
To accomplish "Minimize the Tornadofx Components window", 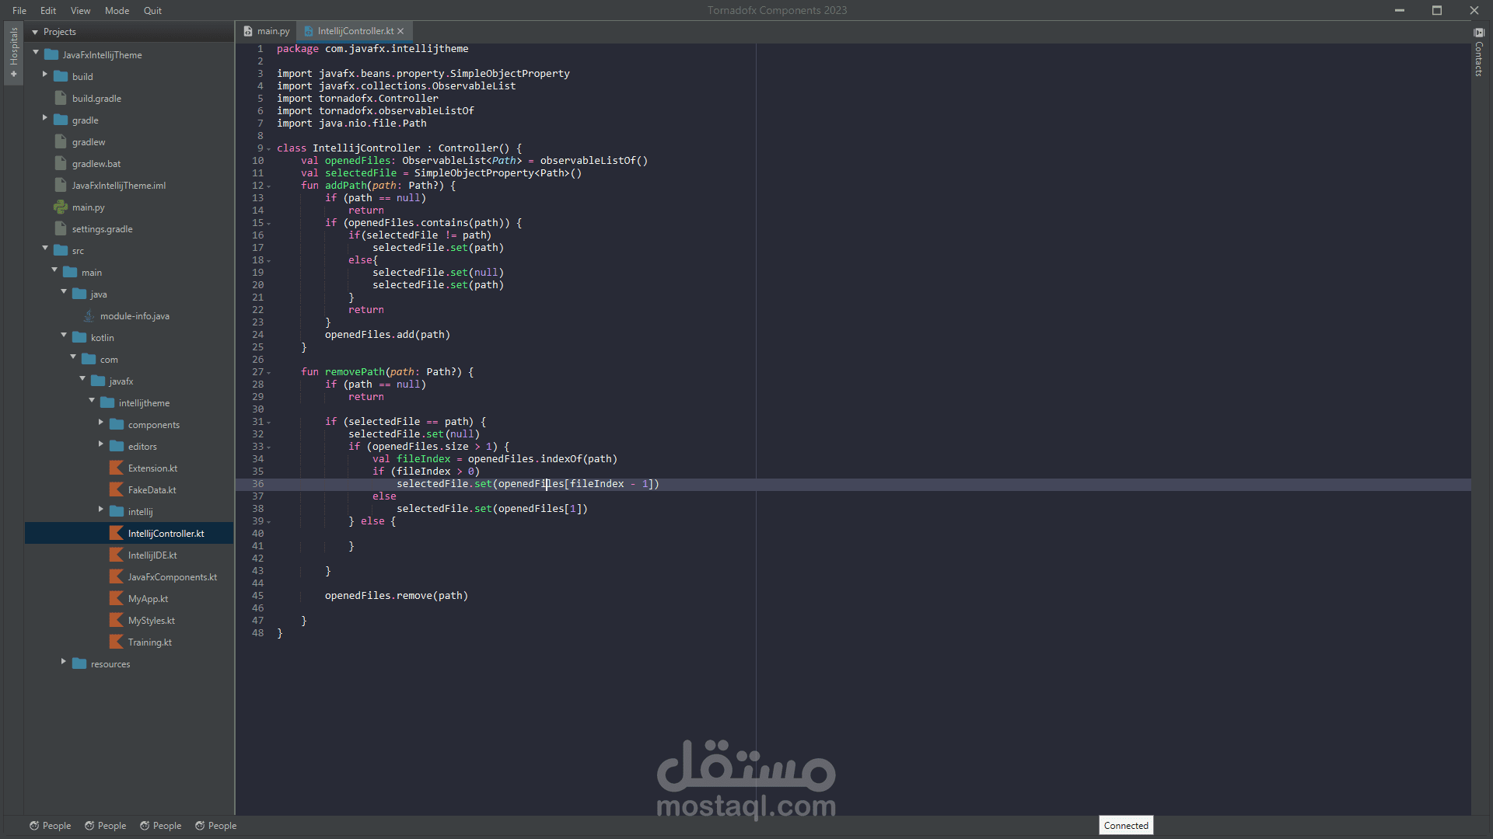I will pos(1400,11).
